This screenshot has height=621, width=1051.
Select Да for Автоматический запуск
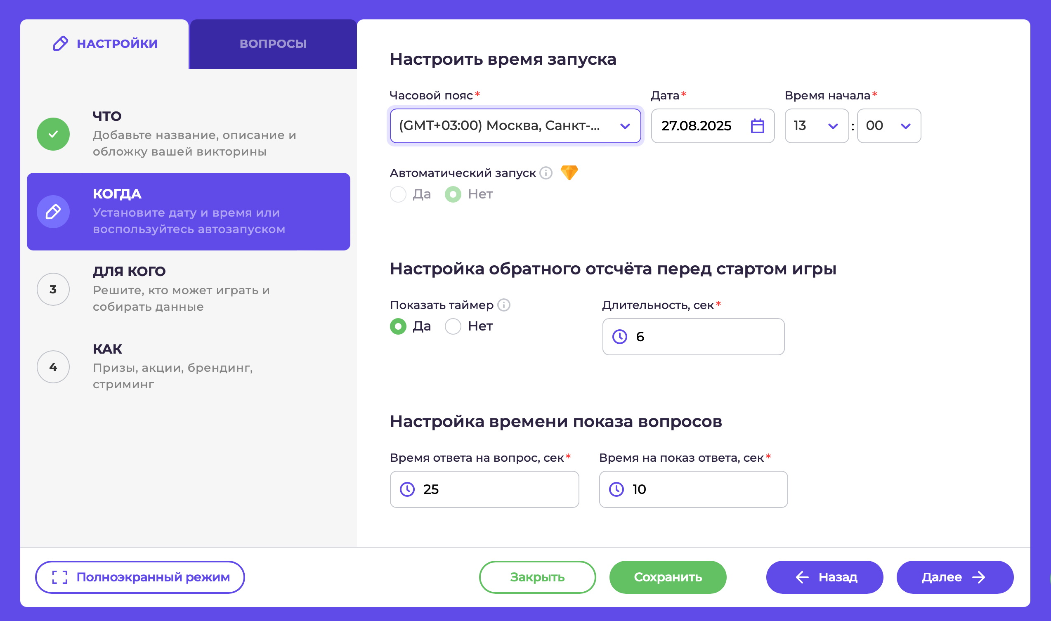pyautogui.click(x=398, y=194)
